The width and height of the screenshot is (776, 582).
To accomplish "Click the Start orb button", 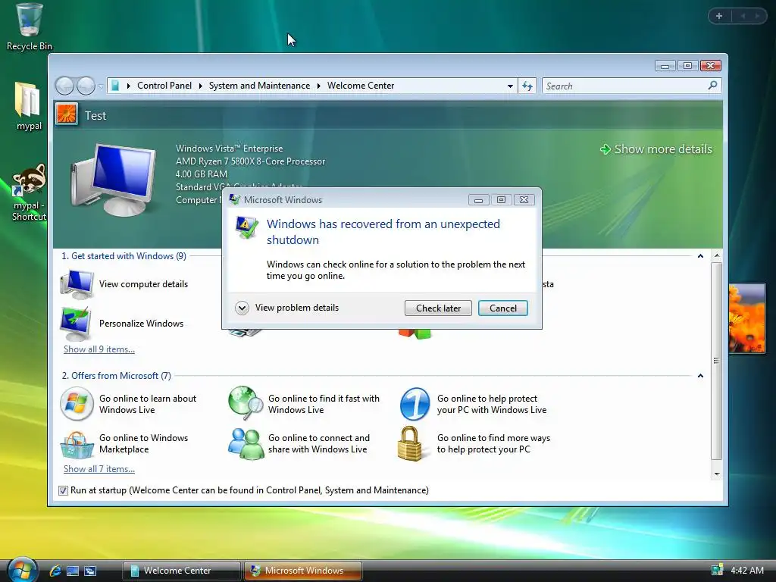I will pos(22,570).
